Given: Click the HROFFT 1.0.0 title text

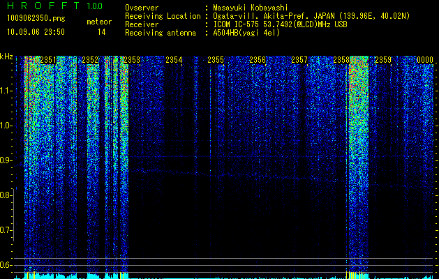Looking at the screenshot, I should 54,6.
